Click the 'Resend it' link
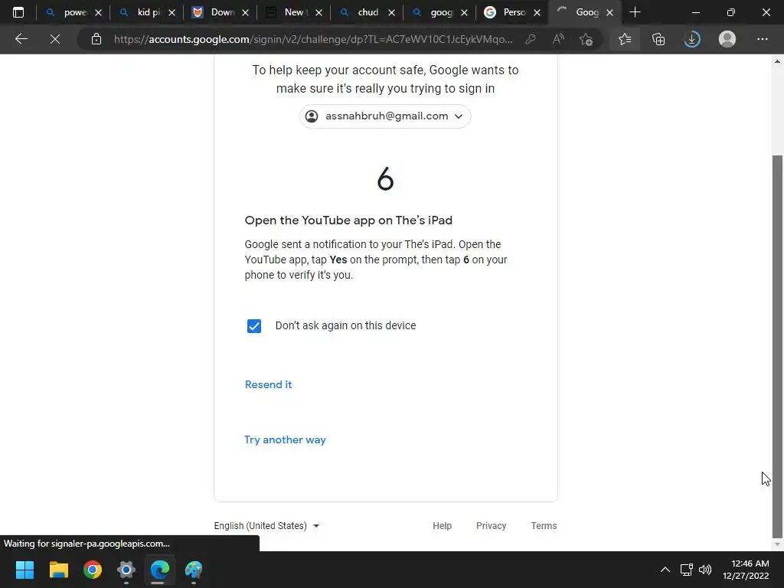 tap(269, 384)
